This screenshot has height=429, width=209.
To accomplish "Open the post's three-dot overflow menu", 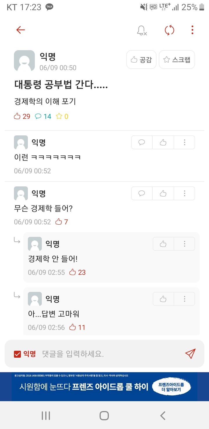I will point(192,30).
